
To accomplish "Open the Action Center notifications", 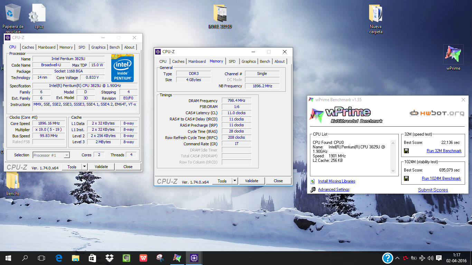I will tap(439, 258).
